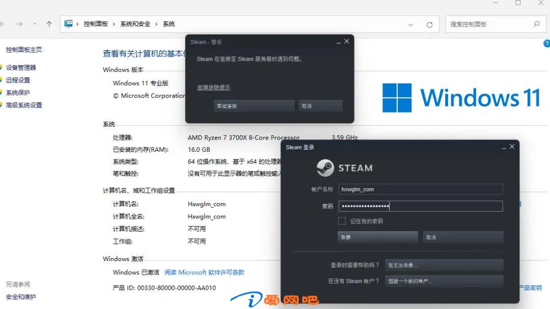Open 阅读 Microsoft 软件许可条款 link
The width and height of the screenshot is (550, 309).
click(x=205, y=272)
